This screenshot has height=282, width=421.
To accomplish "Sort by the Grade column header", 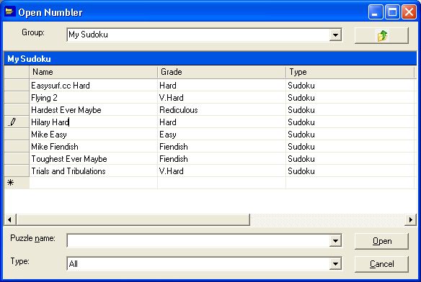I will click(221, 72).
